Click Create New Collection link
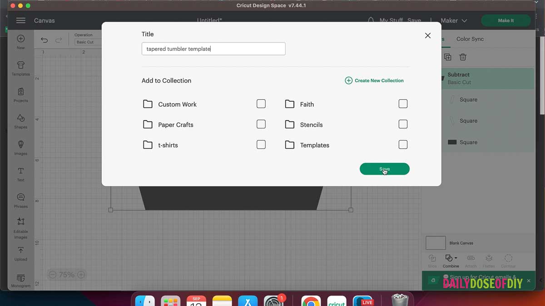545x306 pixels. pyautogui.click(x=374, y=80)
